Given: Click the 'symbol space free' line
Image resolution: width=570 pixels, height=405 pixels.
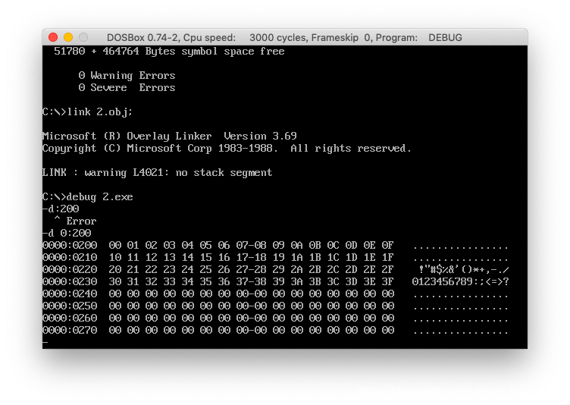Looking at the screenshot, I should [169, 52].
